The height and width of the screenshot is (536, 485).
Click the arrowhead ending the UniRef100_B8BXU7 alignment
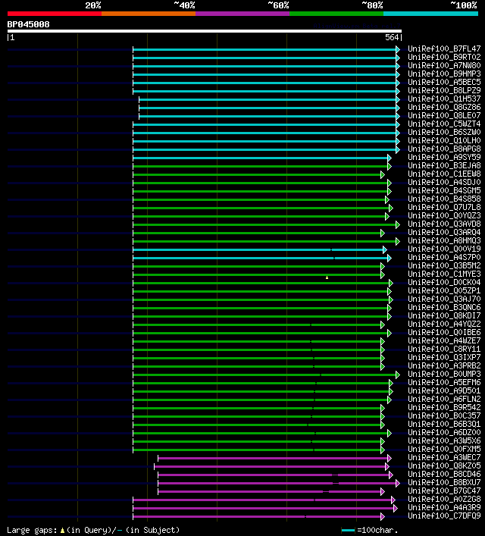[x=398, y=484]
